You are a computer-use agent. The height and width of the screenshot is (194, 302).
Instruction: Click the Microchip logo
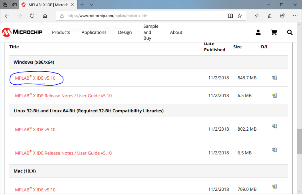coord(22,32)
